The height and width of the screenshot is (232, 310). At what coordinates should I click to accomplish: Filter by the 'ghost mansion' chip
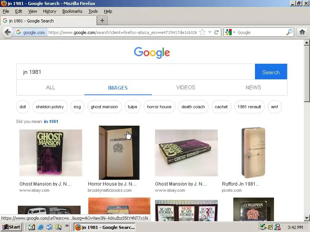pyautogui.click(x=104, y=107)
